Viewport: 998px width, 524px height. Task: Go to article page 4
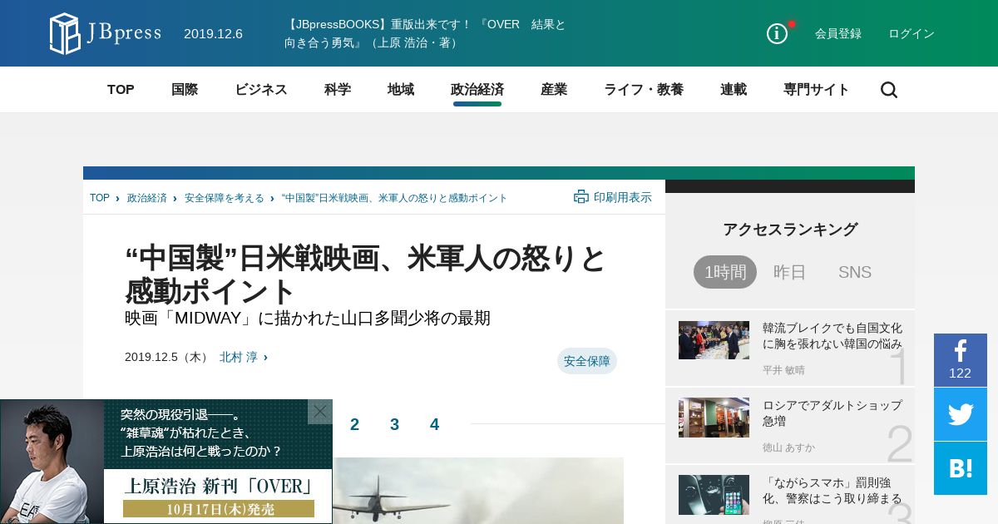[x=434, y=424]
